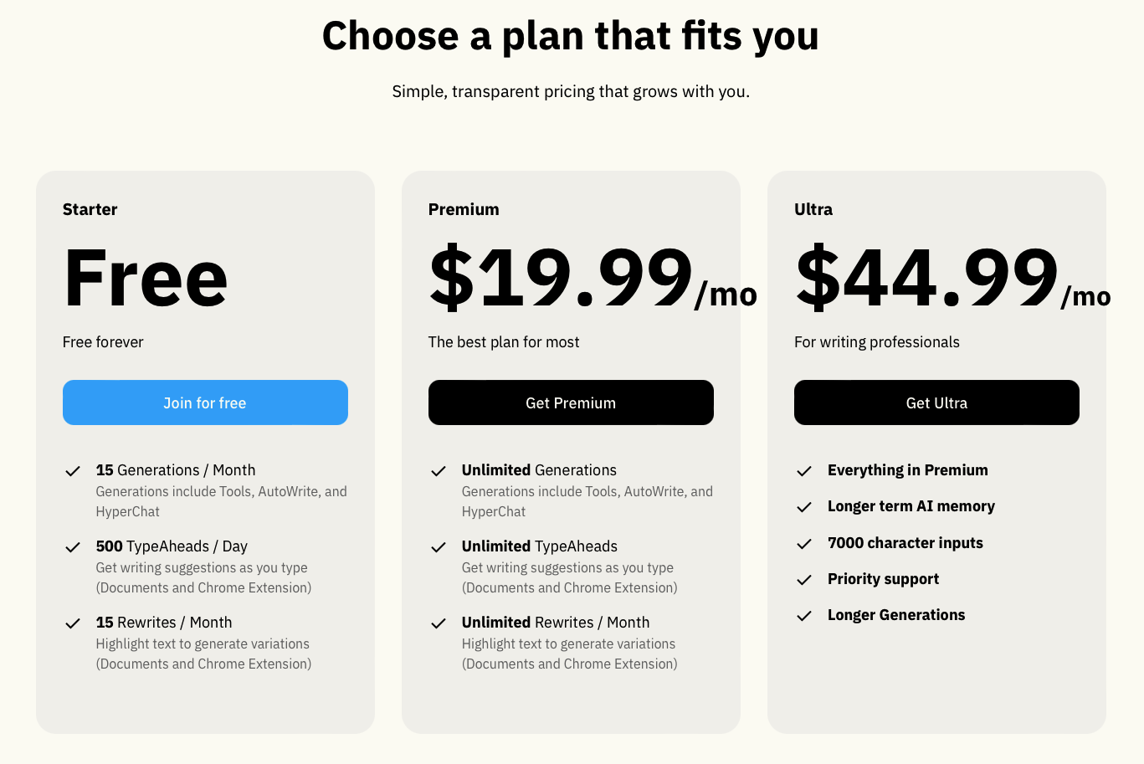1144x764 pixels.
Task: Click checkmark beside Everything in Premium
Action: point(804,471)
